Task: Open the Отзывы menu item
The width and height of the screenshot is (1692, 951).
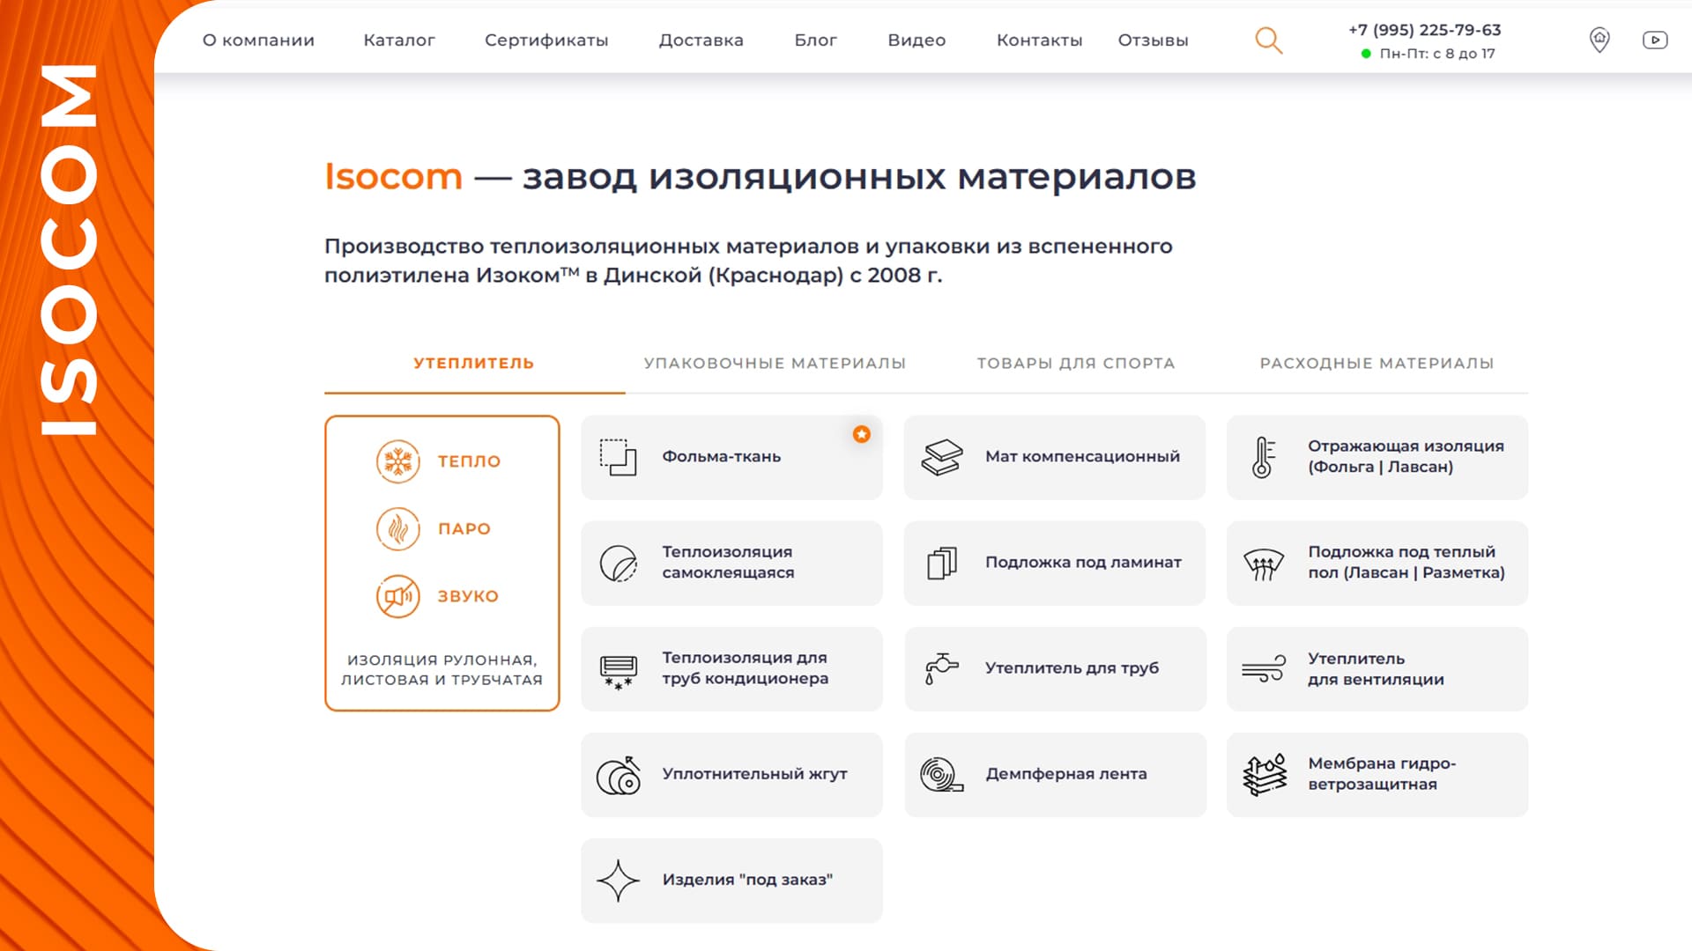Action: coord(1153,41)
